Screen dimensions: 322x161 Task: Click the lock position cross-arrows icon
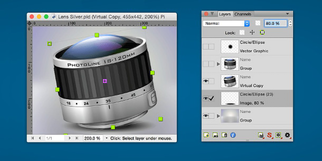pos(252,32)
